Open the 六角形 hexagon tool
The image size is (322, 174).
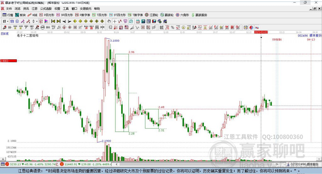[x=182, y=15]
